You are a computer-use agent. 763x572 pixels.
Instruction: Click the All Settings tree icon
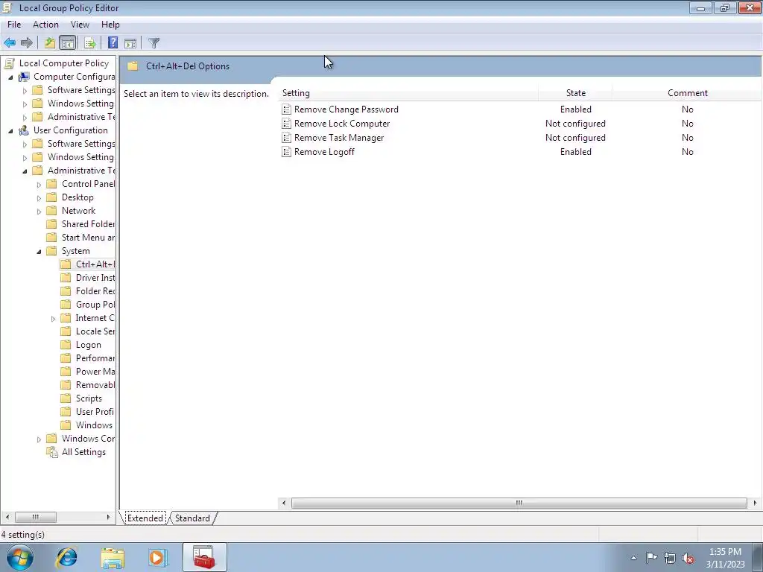(52, 452)
